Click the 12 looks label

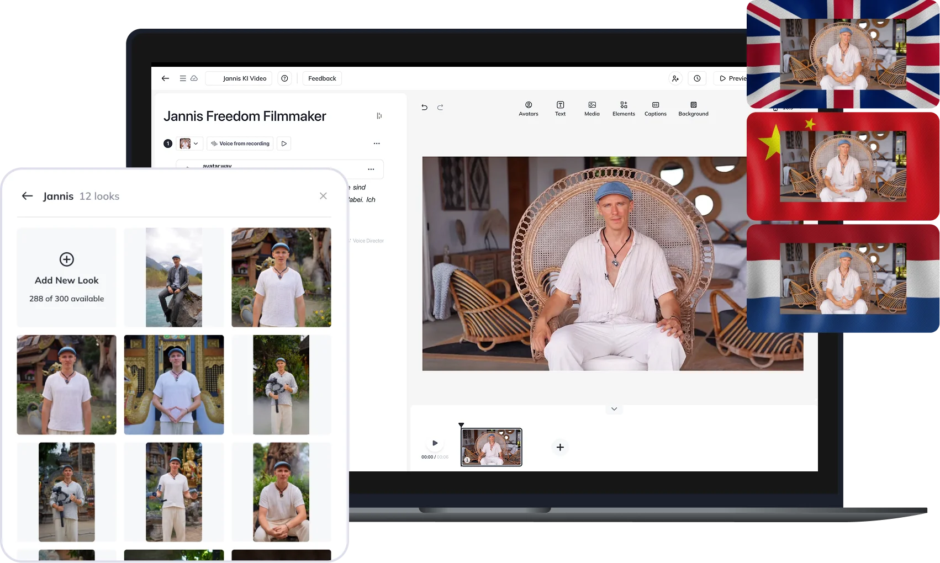pos(99,196)
